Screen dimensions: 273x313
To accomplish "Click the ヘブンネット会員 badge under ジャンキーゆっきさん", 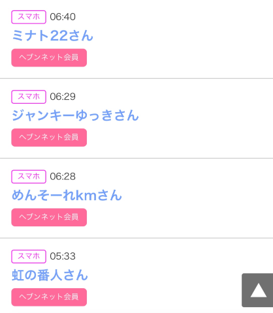I will 49,138.
